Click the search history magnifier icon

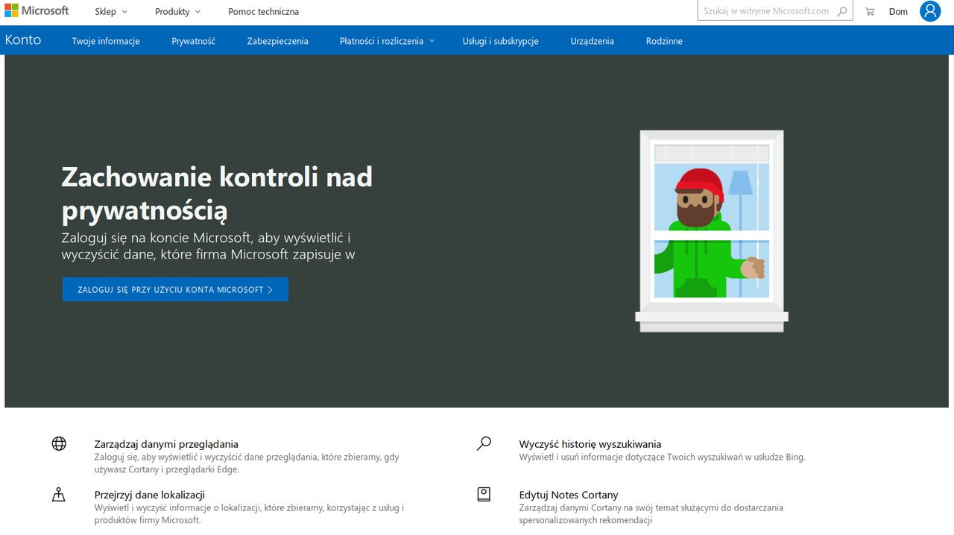pos(484,444)
